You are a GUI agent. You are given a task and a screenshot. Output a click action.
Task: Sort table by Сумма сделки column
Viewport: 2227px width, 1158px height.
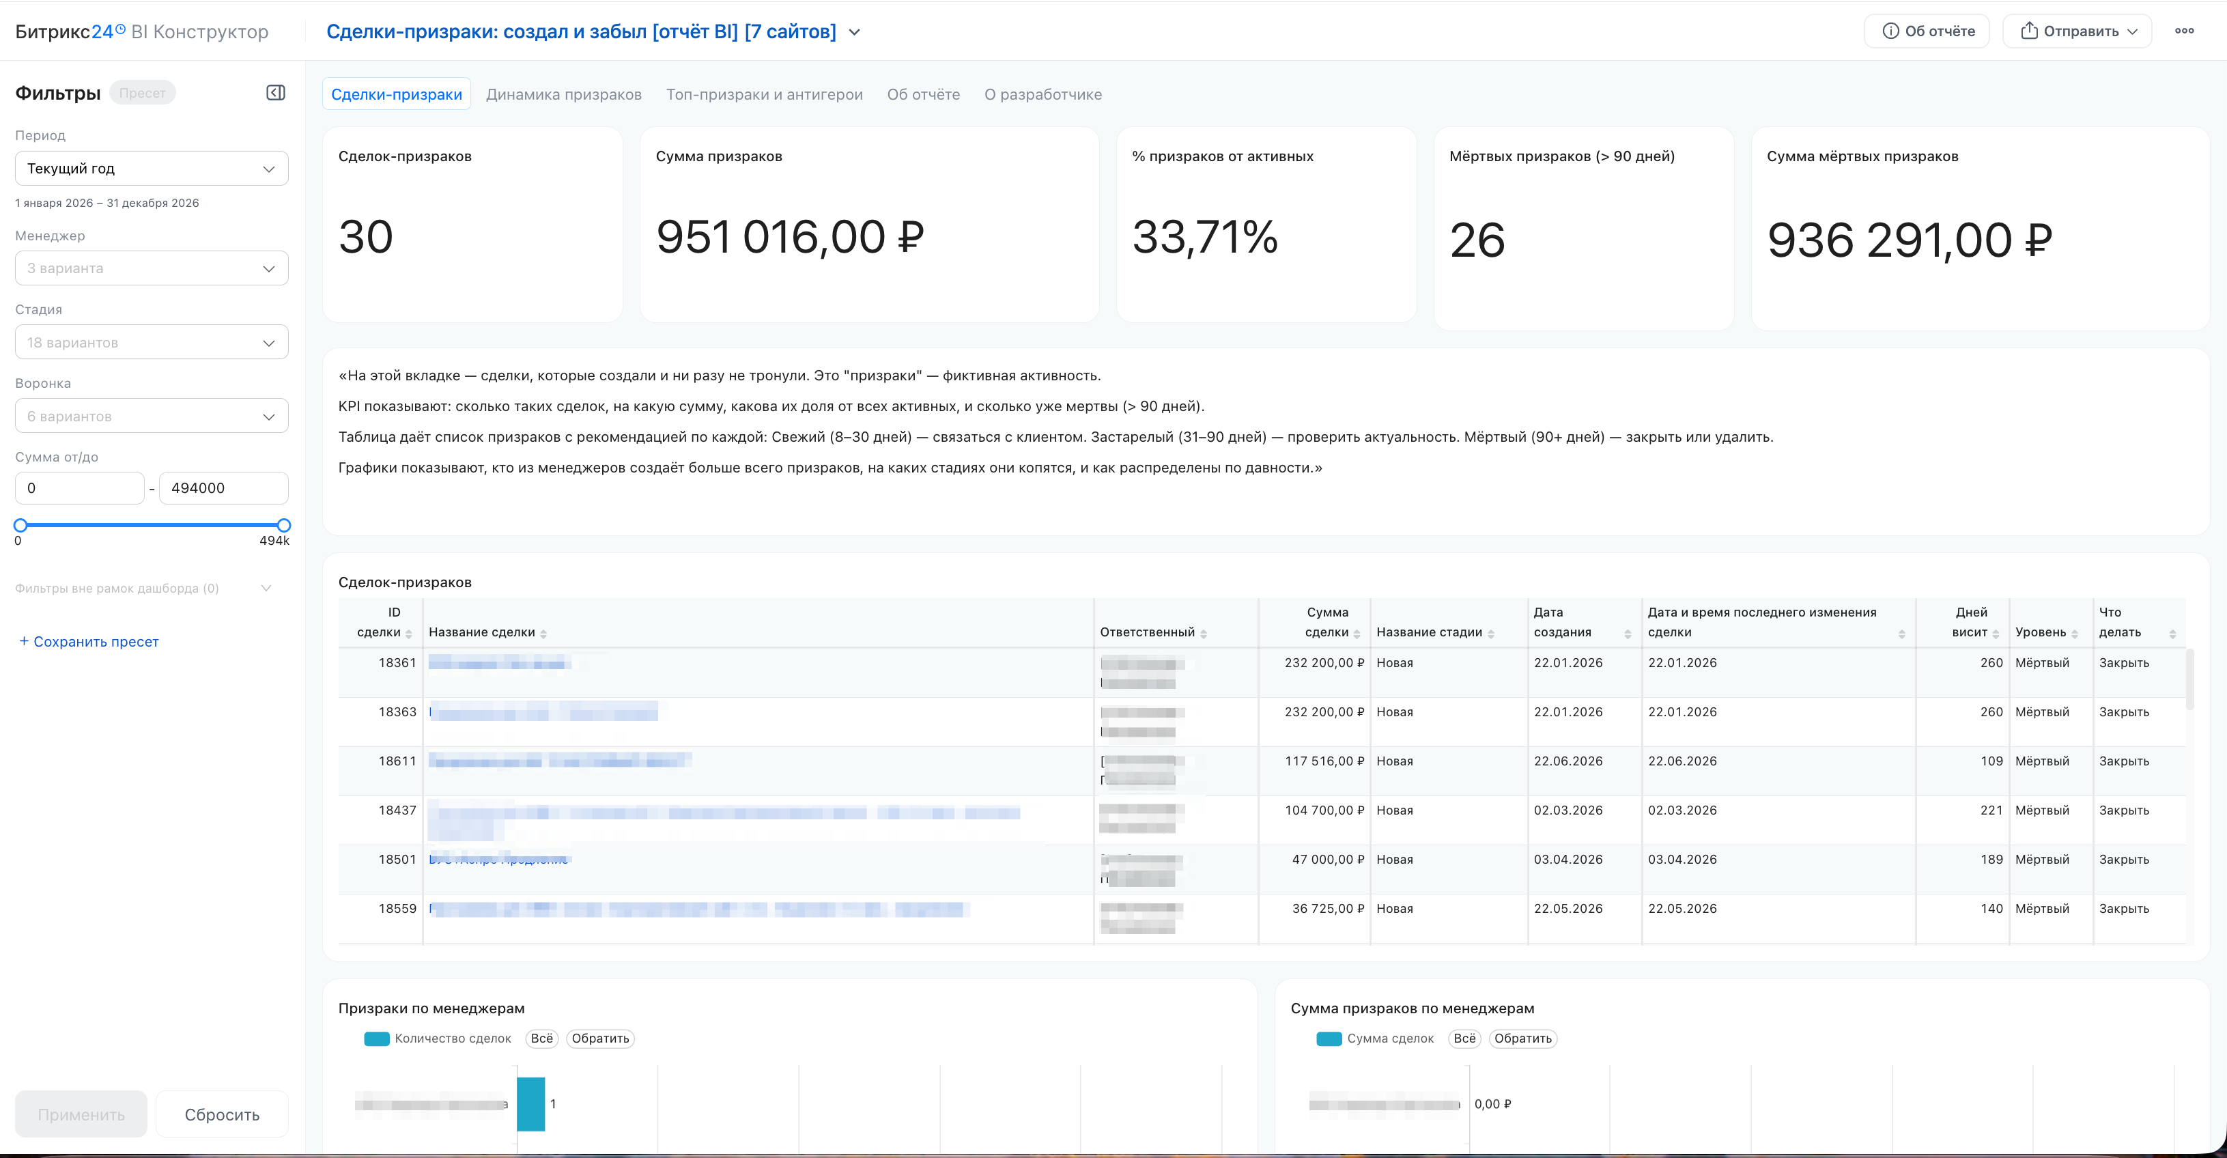[1357, 634]
